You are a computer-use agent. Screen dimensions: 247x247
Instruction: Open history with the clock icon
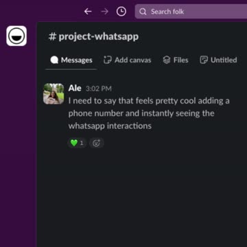pos(121,12)
